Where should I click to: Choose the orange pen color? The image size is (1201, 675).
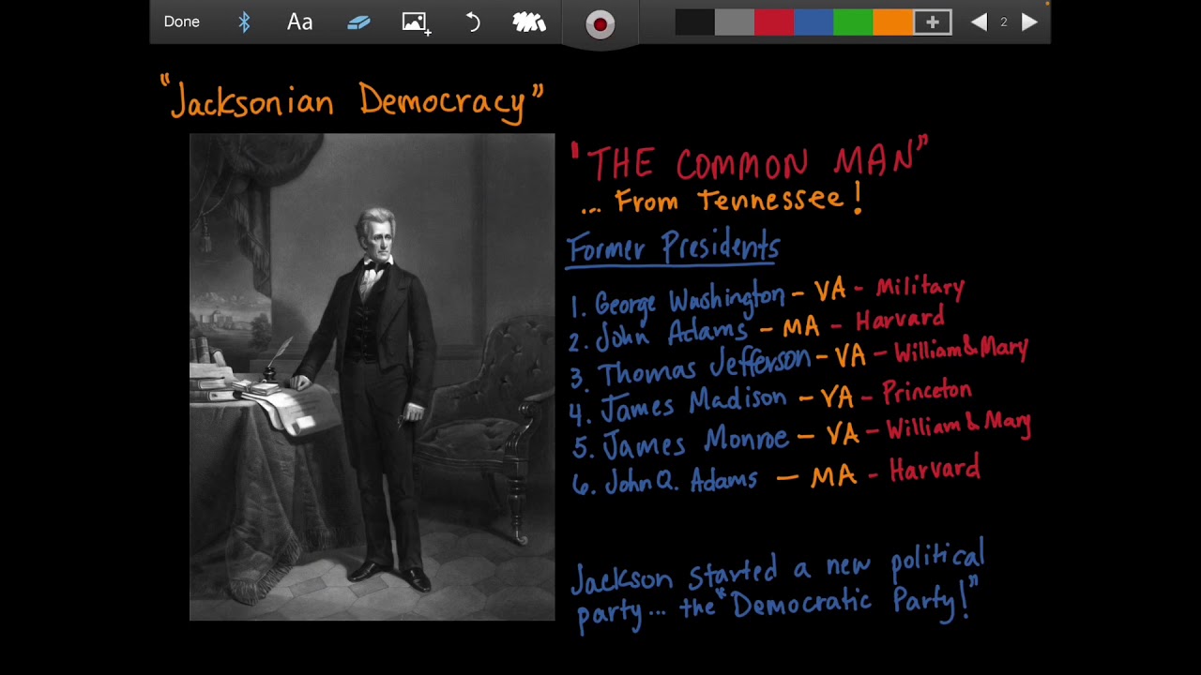[892, 22]
